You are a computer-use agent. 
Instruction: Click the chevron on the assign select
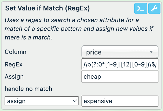(74, 101)
